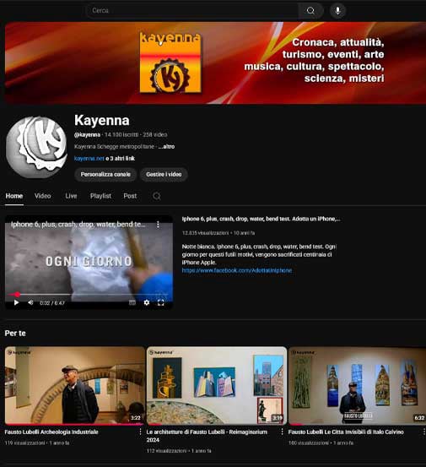The image size is (426, 467).
Task: Switch to the Post tab
Action: point(130,196)
